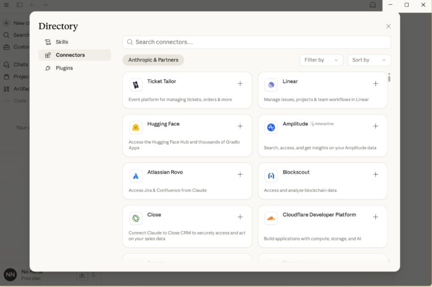Image resolution: width=432 pixels, height=287 pixels.
Task: Click the search magnifier icon in connectors field
Action: pos(130,42)
